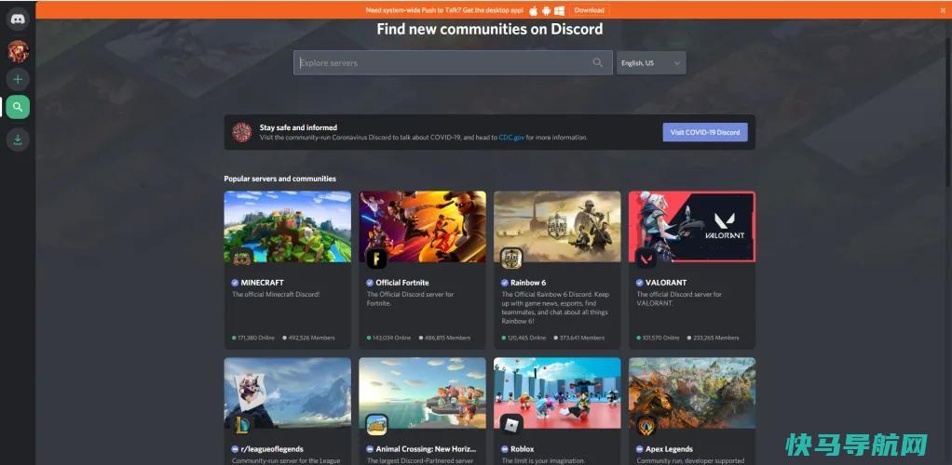The image size is (952, 465).
Task: Click the Apple icon in orange banner
Action: (x=534, y=10)
